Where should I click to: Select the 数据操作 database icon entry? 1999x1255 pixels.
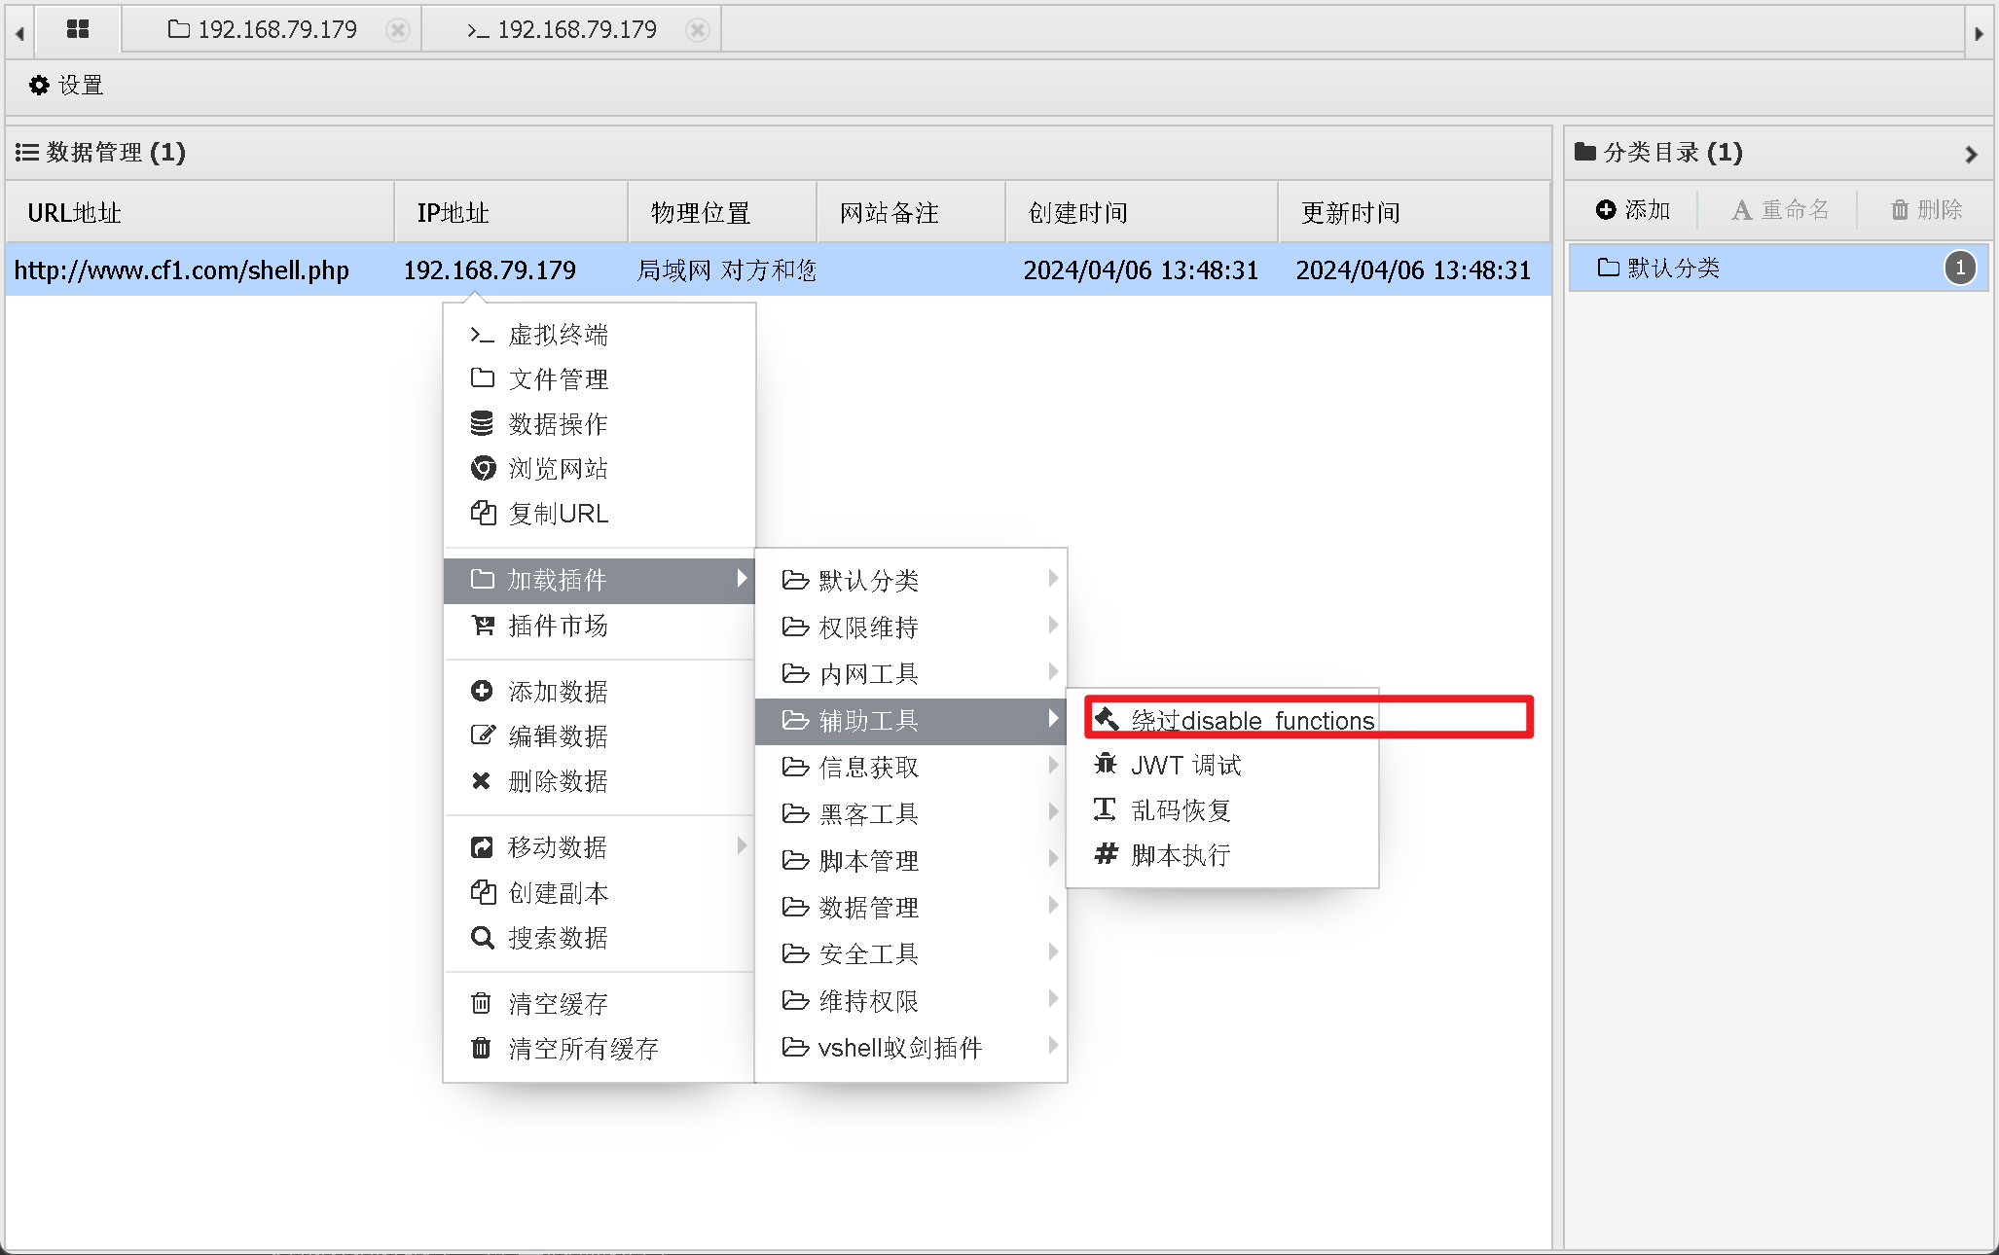click(558, 424)
